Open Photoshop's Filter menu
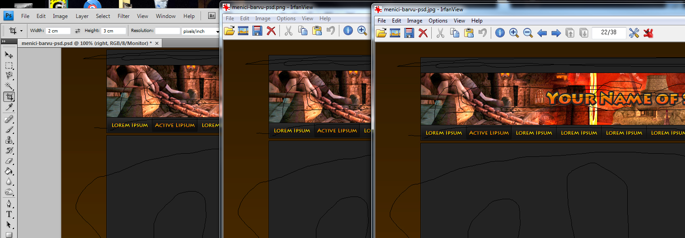The width and height of the screenshot is (685, 238). (x=123, y=16)
